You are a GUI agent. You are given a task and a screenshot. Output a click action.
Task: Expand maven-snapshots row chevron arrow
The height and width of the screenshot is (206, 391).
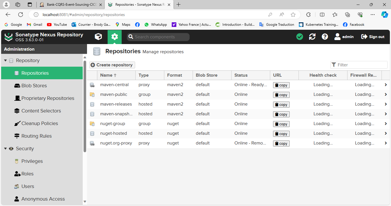386,114
